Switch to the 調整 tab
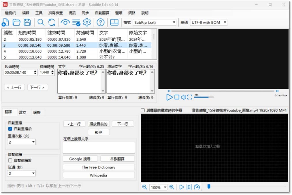292x195 pixels. (37, 112)
